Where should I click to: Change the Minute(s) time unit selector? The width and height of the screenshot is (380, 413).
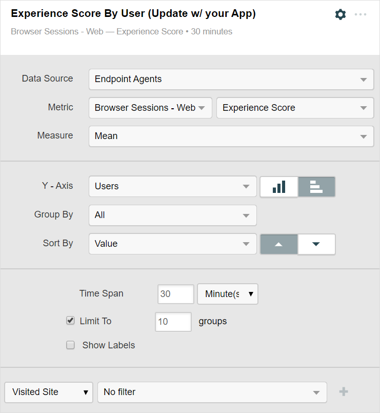coord(228,294)
